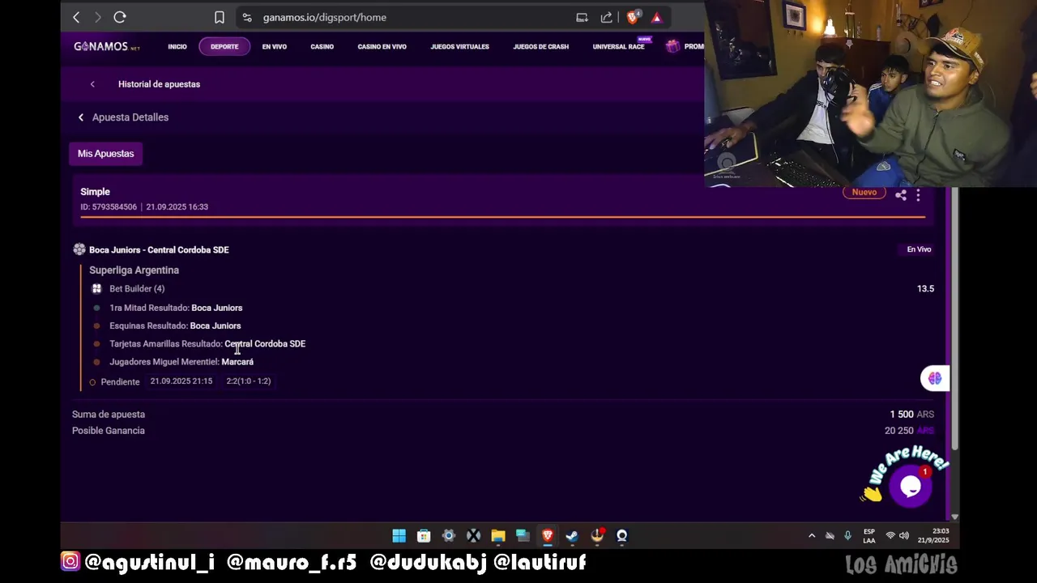Image resolution: width=1037 pixels, height=583 pixels.
Task: Open site settings icon in address bar
Action: point(247,17)
